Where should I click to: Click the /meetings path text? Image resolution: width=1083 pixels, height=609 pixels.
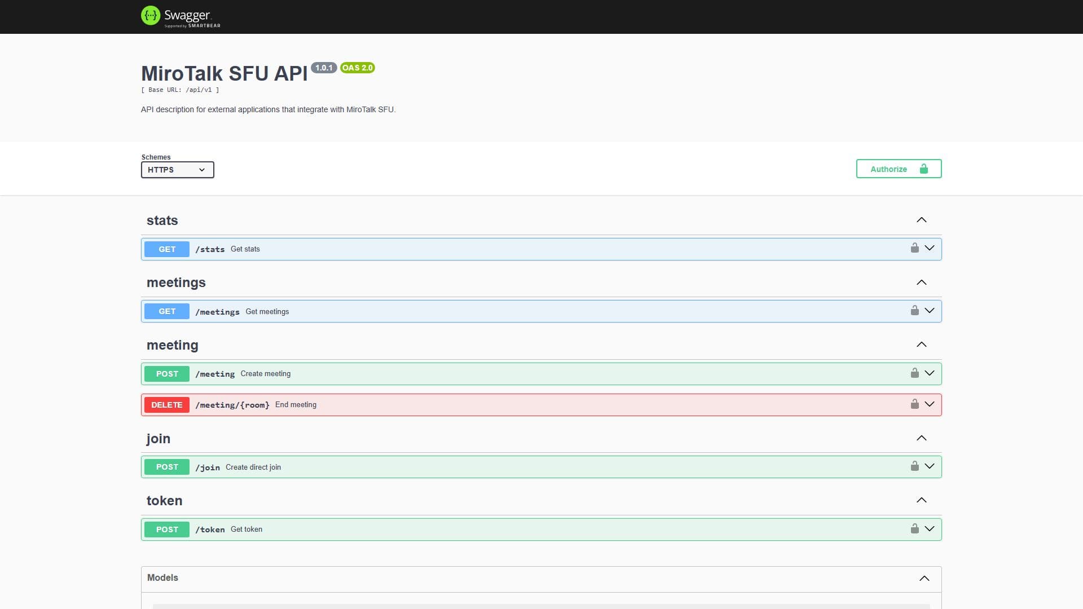click(x=217, y=312)
